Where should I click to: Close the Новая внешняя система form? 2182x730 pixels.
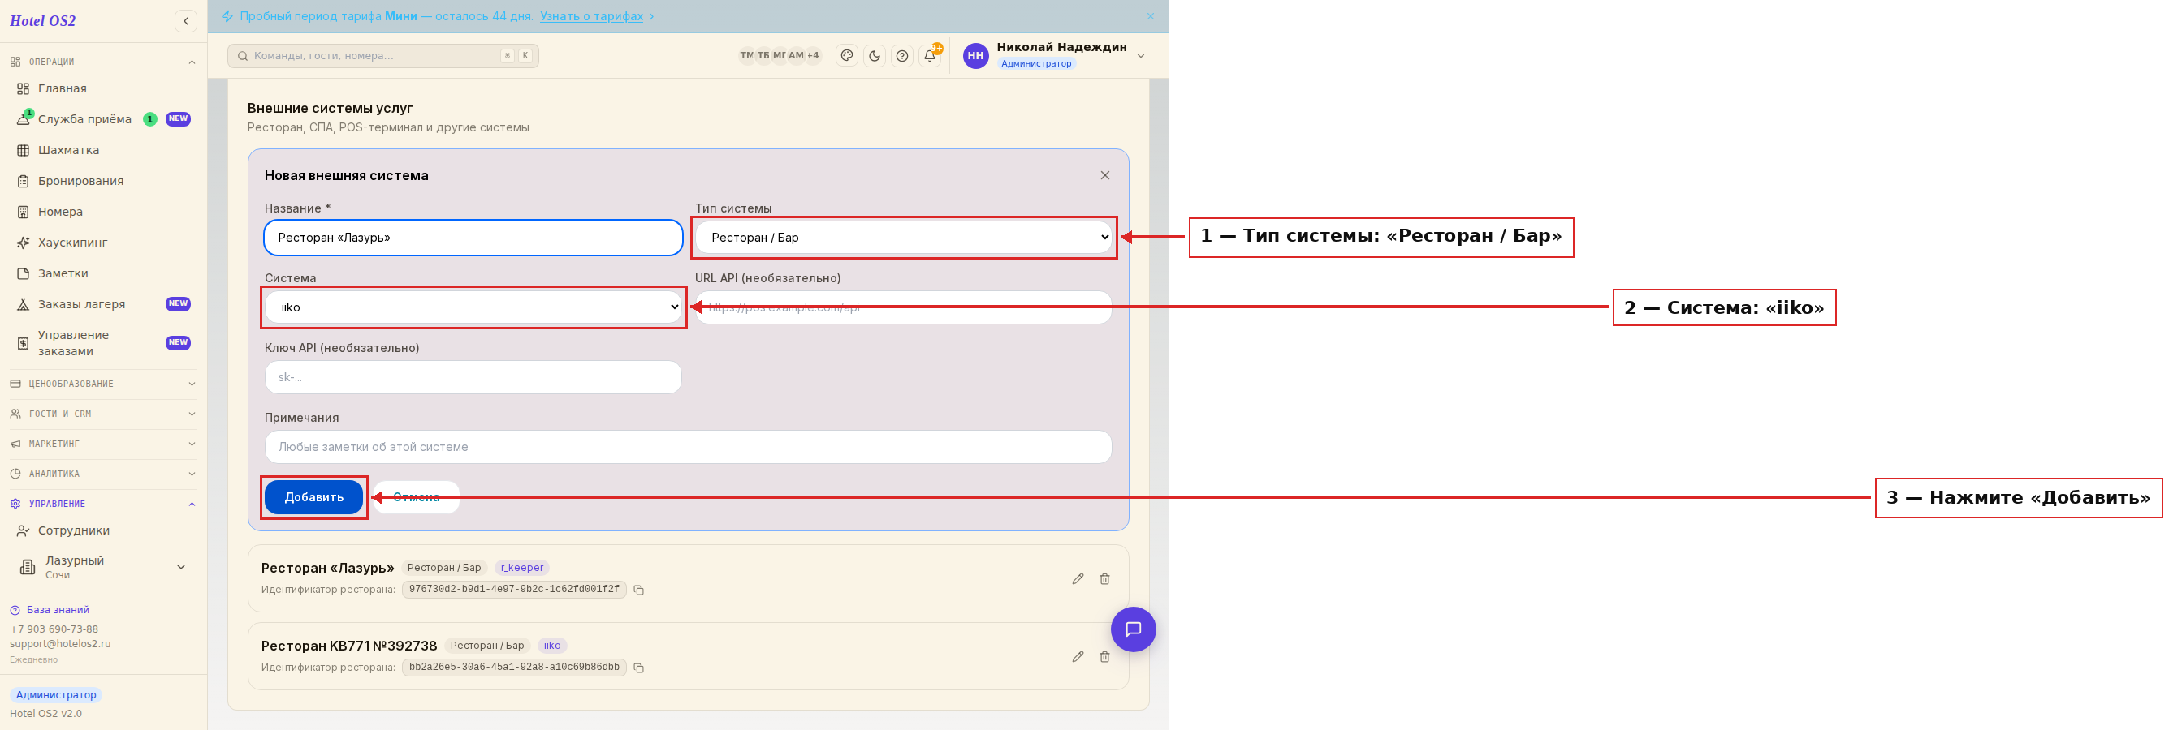point(1104,176)
